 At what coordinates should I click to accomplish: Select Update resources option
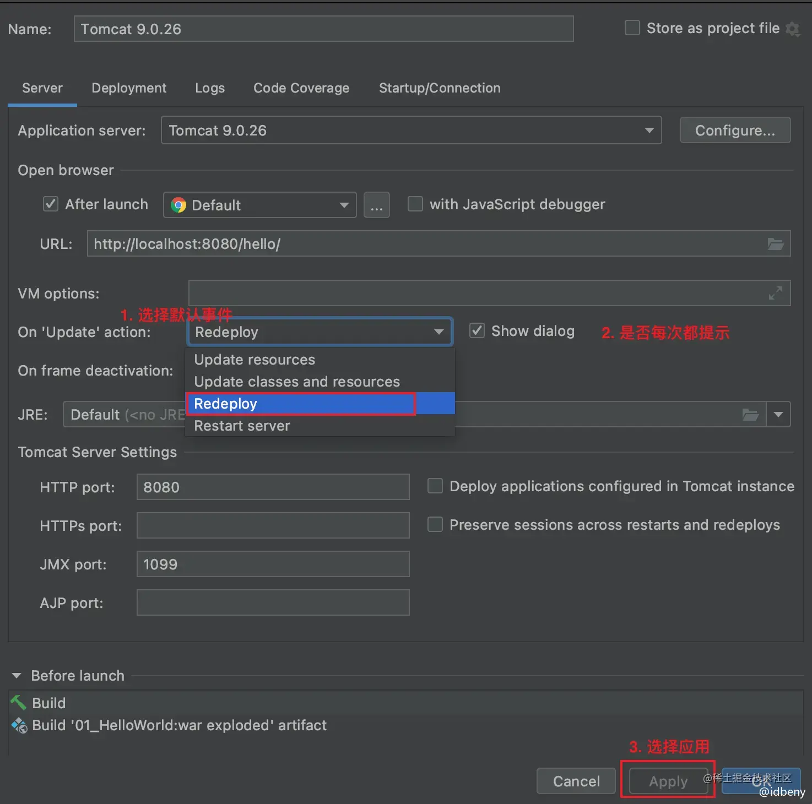coord(320,360)
